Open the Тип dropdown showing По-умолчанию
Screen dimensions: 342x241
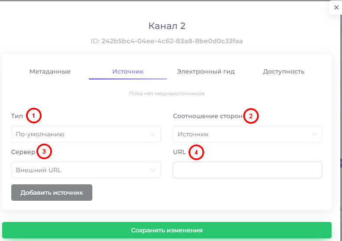(86, 134)
